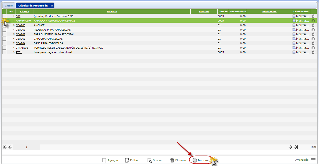Image resolution: width=319 pixels, height=166 pixels.
Task: Open code link 001
Action: 18,16
